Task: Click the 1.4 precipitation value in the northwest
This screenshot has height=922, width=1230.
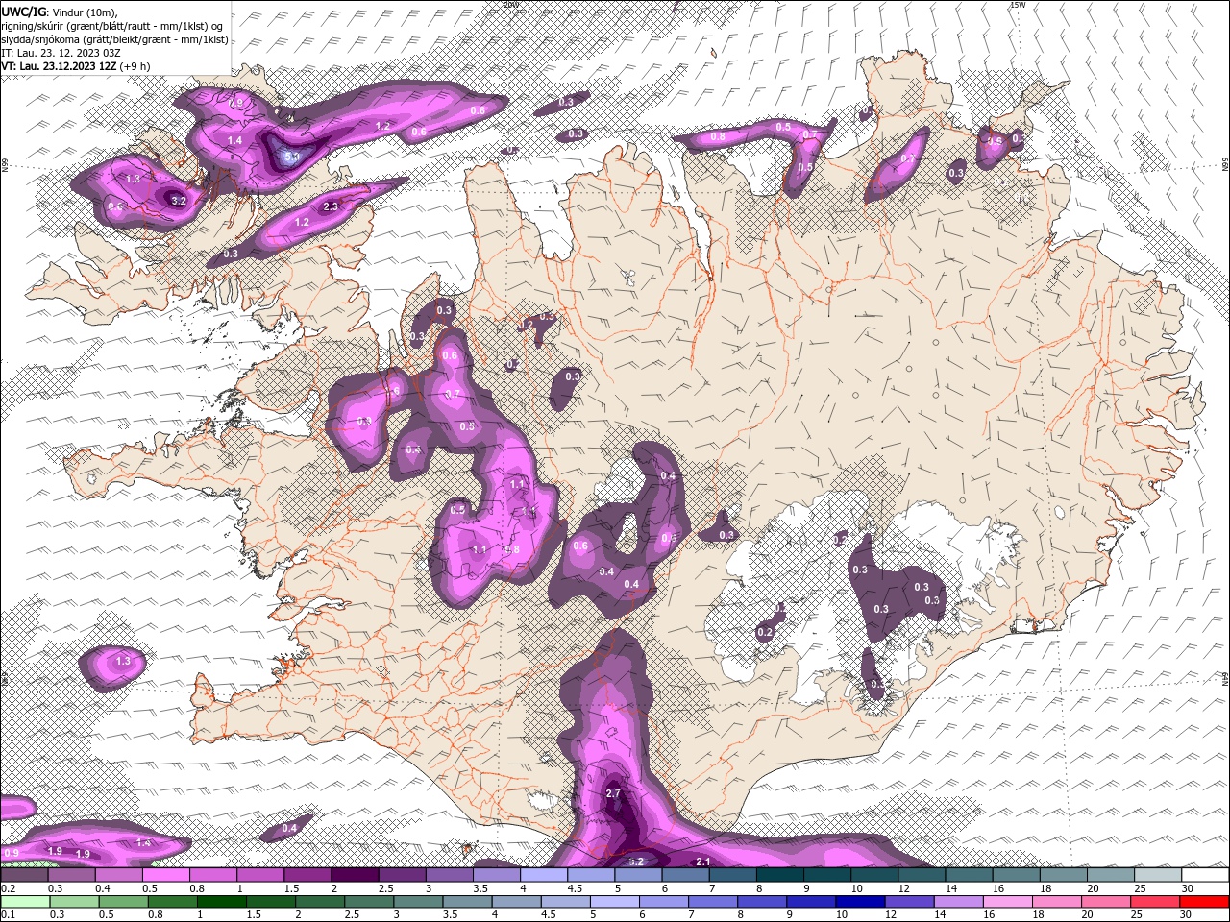Action: pos(234,140)
